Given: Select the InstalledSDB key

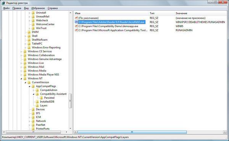Looking at the screenshot, I should (x=47, y=101).
